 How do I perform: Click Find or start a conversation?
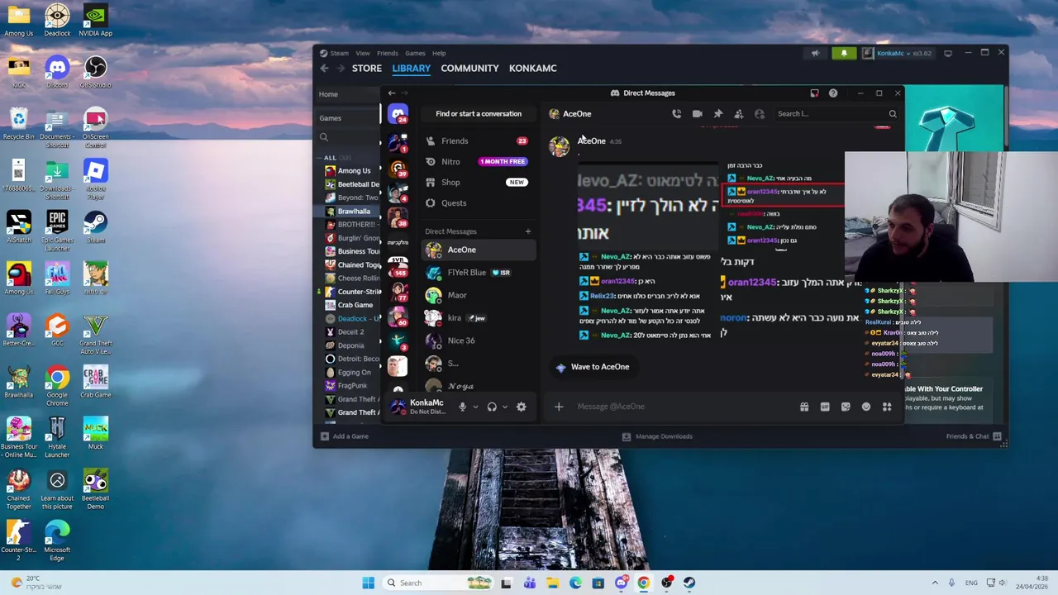[x=479, y=114]
